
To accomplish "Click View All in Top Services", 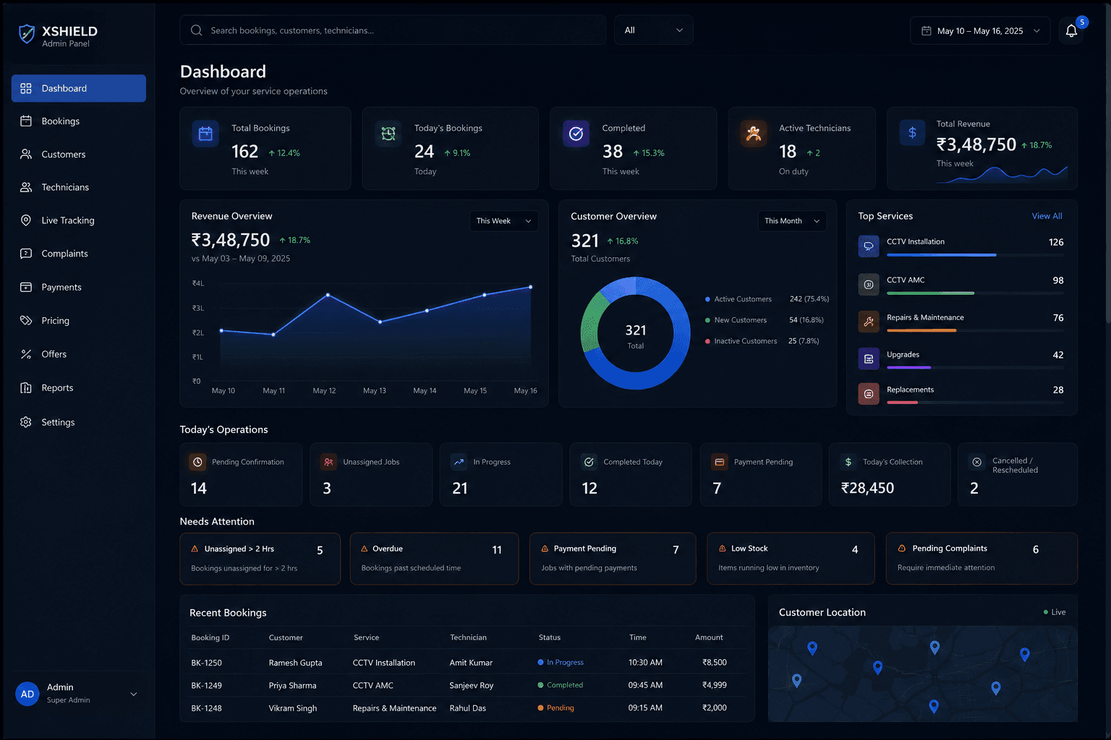I will (x=1047, y=216).
